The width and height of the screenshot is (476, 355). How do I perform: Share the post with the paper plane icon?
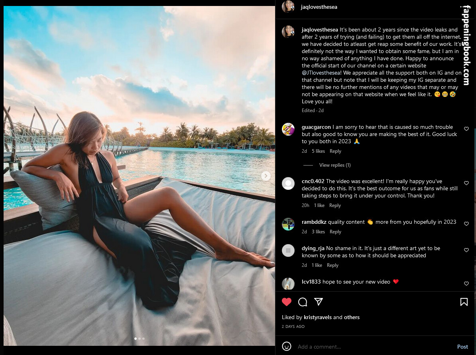click(x=319, y=302)
